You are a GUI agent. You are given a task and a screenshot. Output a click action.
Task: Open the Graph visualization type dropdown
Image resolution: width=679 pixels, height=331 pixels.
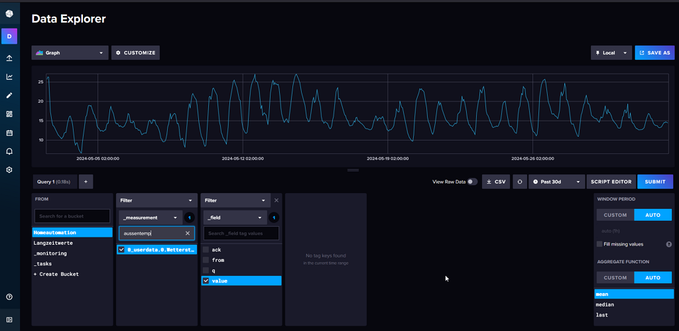(x=70, y=52)
